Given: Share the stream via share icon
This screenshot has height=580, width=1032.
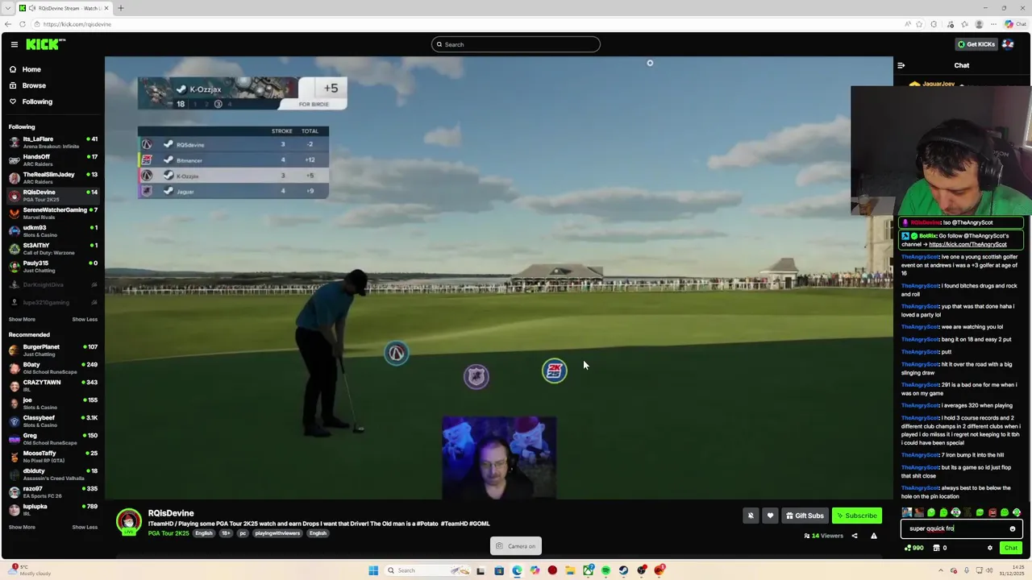Looking at the screenshot, I should coord(855,536).
